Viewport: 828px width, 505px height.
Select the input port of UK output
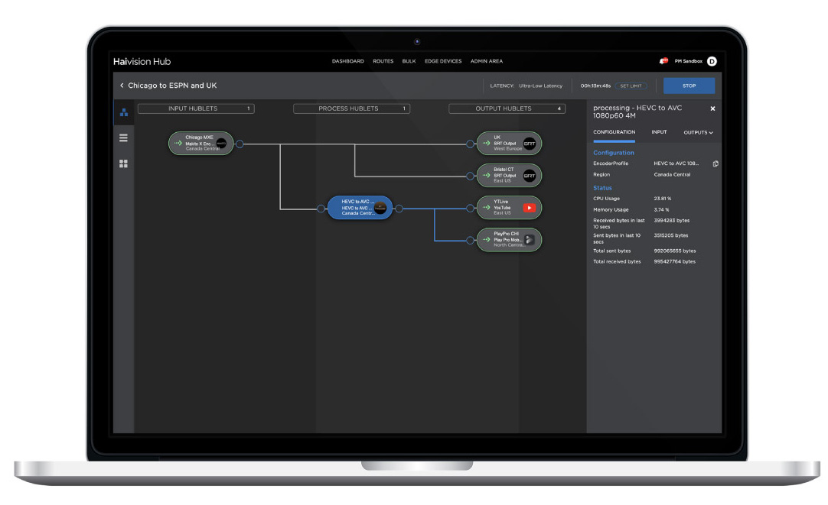470,144
